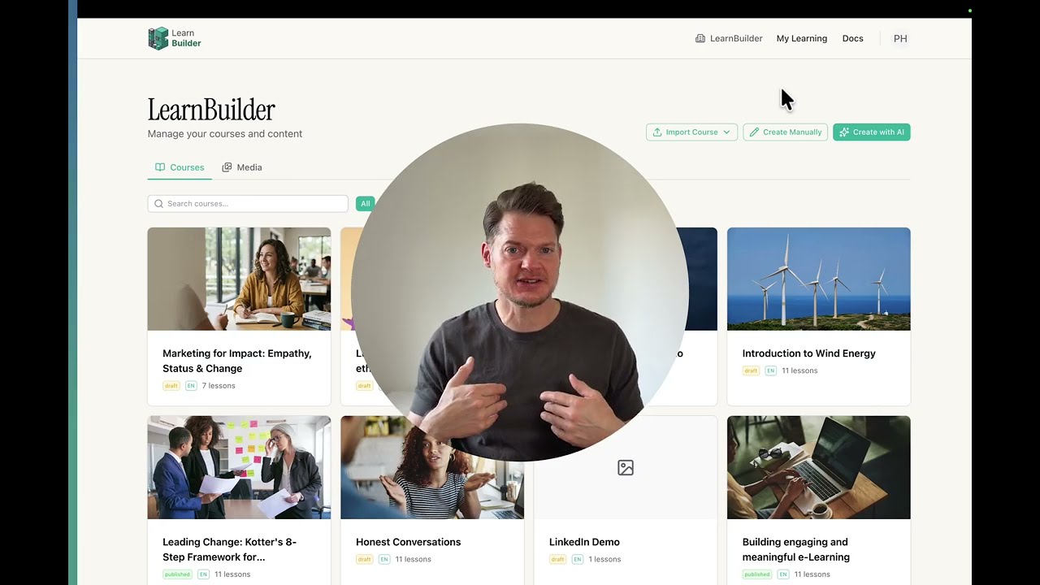Click the Create with AI button
The height and width of the screenshot is (585, 1040).
click(871, 132)
